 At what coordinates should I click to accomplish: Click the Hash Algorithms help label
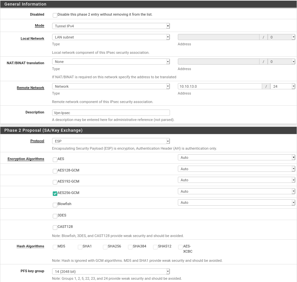click(30, 246)
